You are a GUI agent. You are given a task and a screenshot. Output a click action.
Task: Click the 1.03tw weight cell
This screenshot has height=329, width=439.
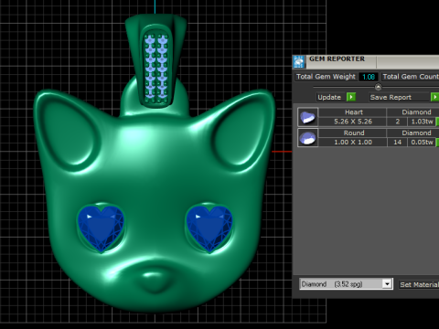[422, 122]
